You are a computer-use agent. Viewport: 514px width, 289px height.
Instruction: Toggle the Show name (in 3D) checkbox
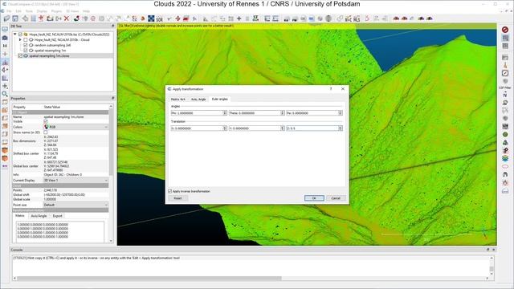[46, 132]
